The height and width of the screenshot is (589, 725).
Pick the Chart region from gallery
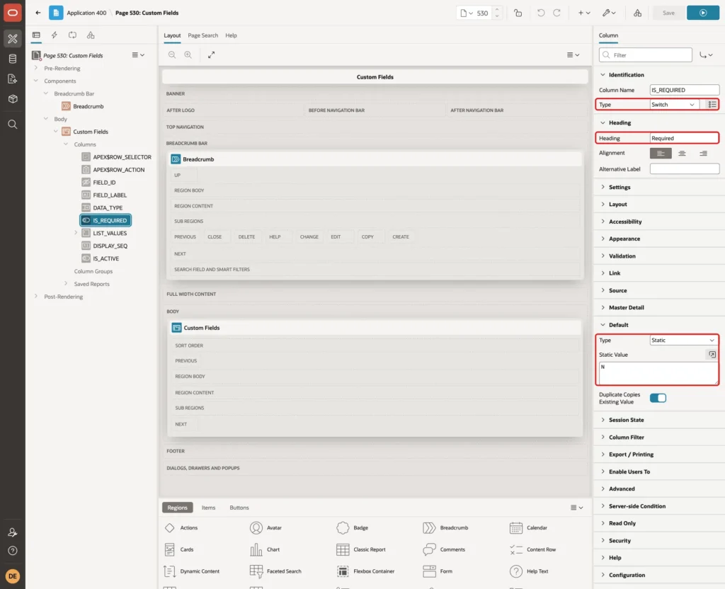265,549
